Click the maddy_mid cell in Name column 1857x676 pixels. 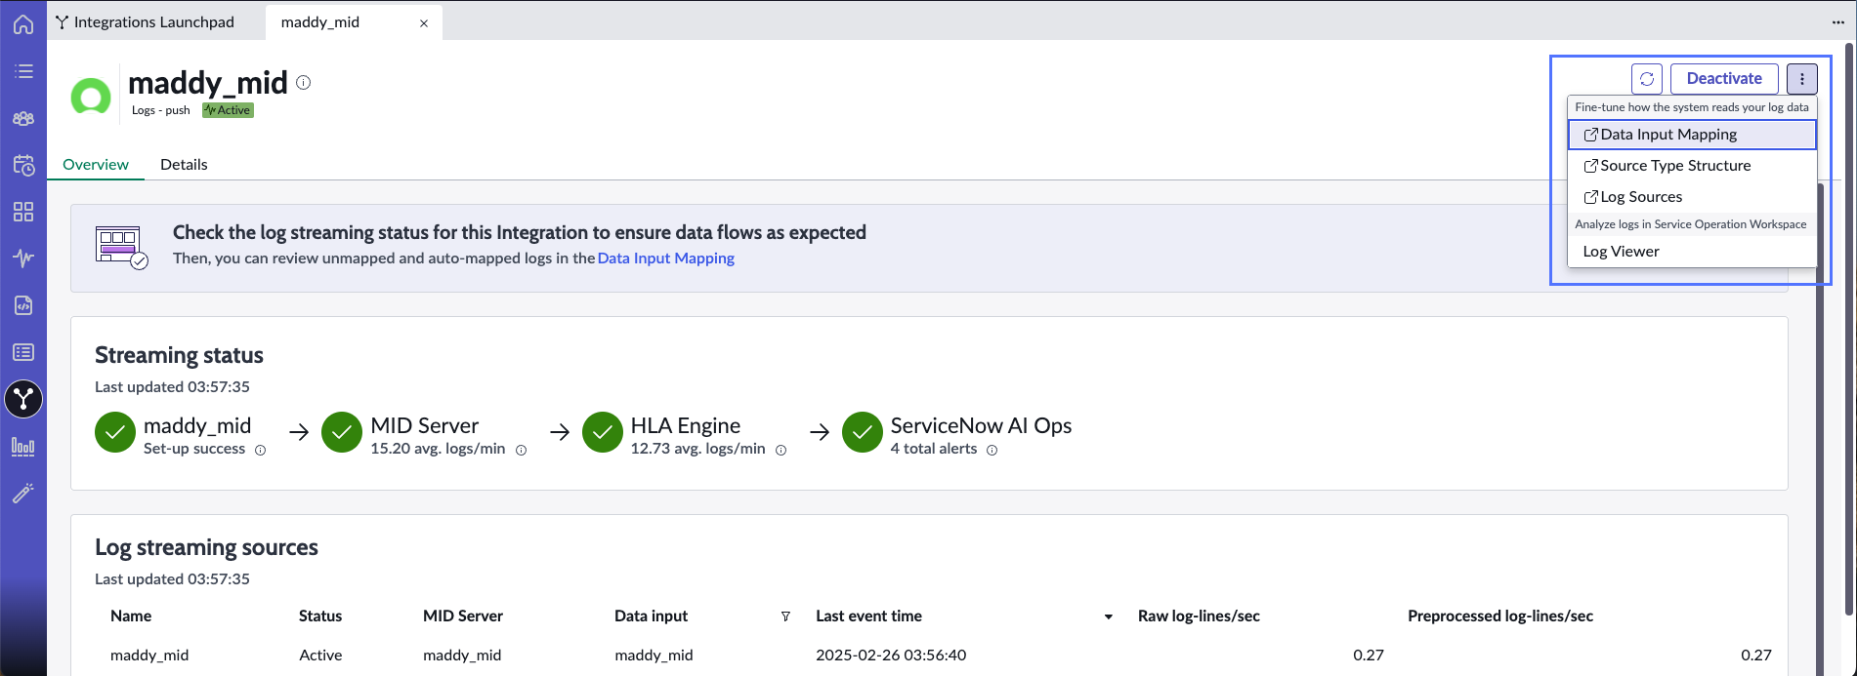pyautogui.click(x=149, y=655)
